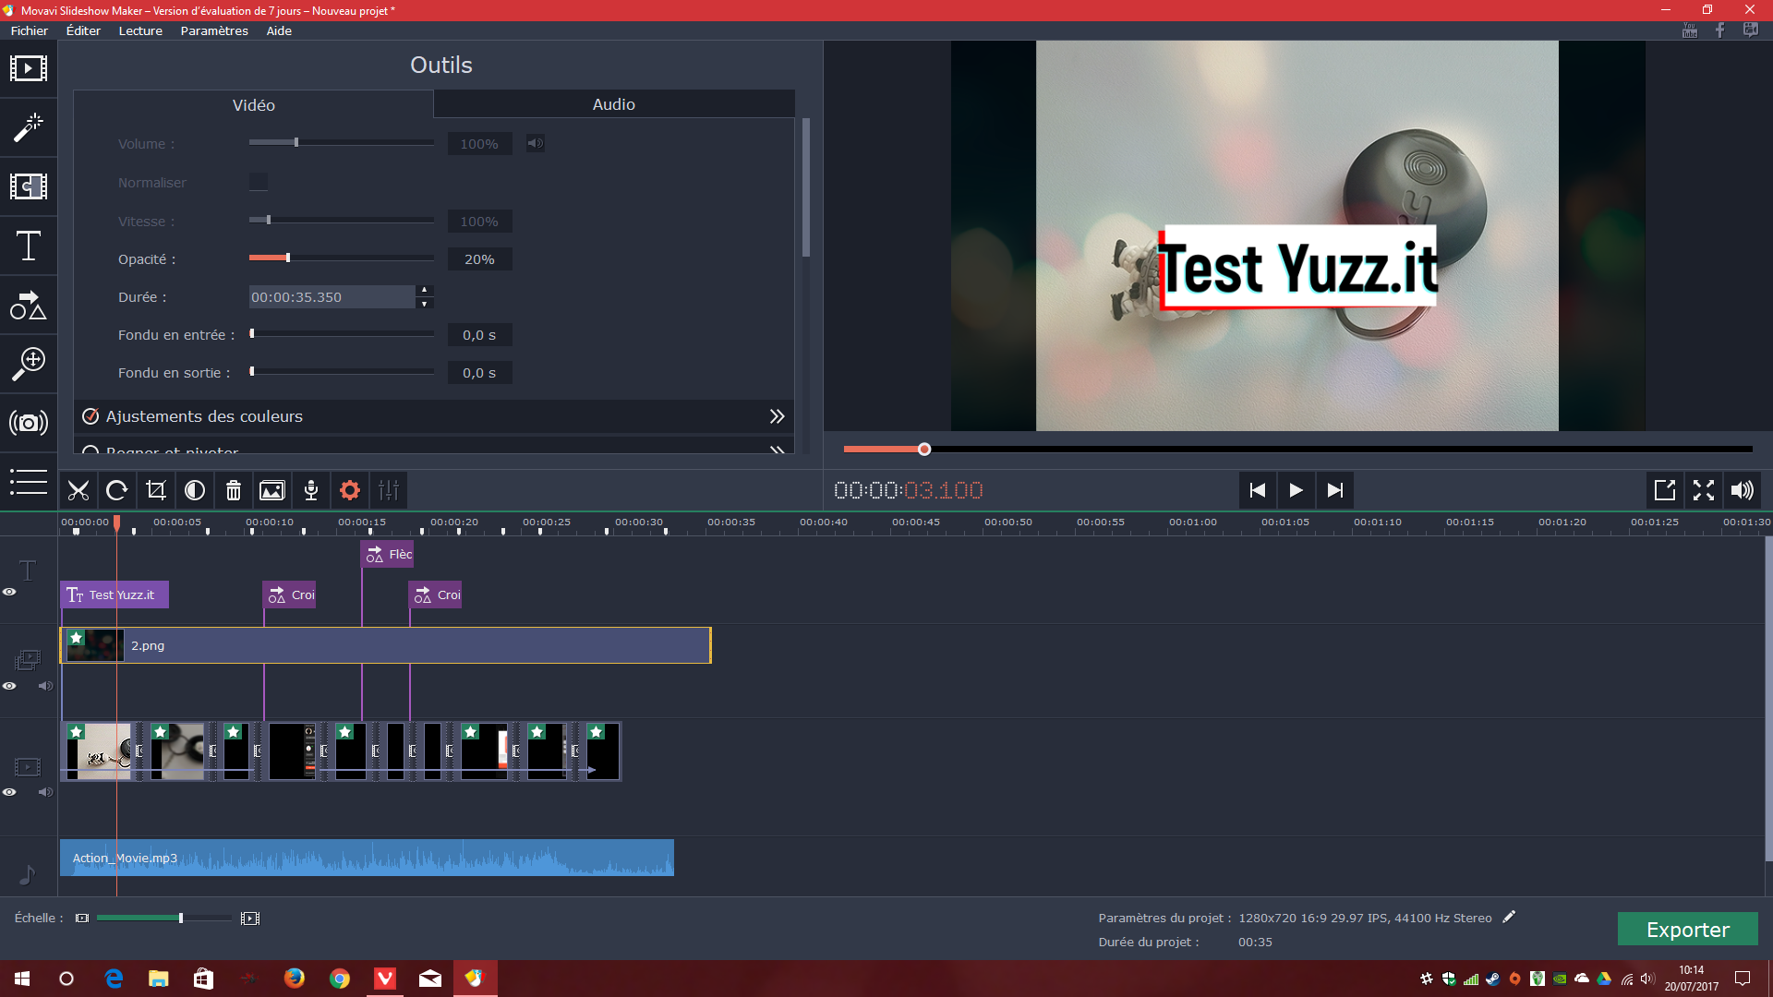This screenshot has height=997, width=1773.
Task: Open Windows Start menu
Action: tap(22, 979)
